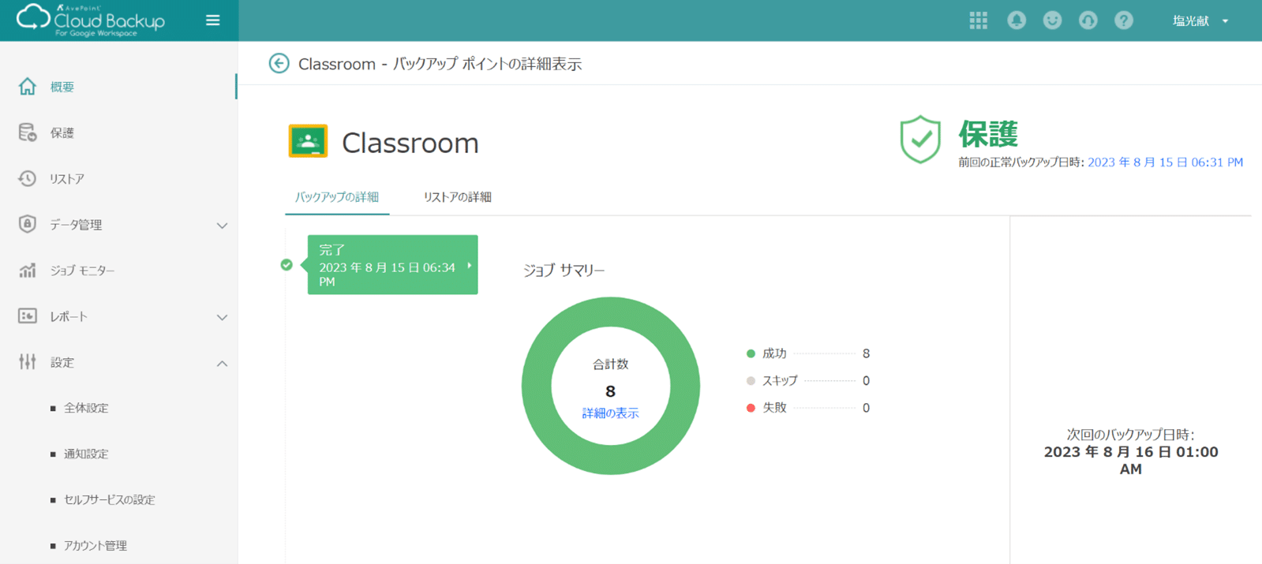Click the green shield protection icon
The width and height of the screenshot is (1262, 564).
(x=920, y=140)
